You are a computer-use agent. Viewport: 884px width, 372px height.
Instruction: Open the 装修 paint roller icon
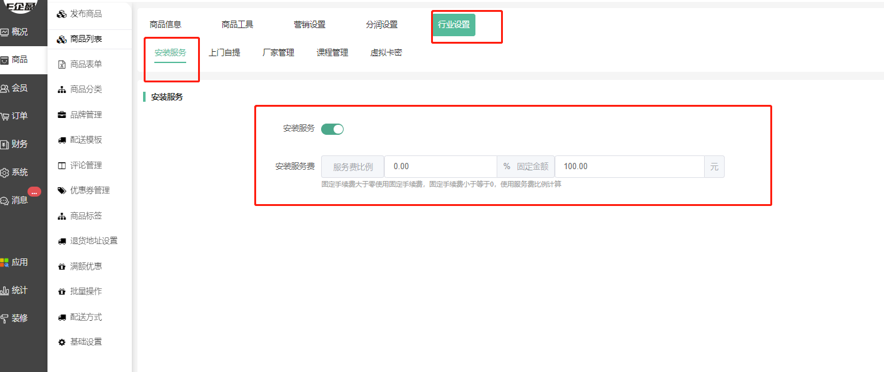click(x=4, y=318)
